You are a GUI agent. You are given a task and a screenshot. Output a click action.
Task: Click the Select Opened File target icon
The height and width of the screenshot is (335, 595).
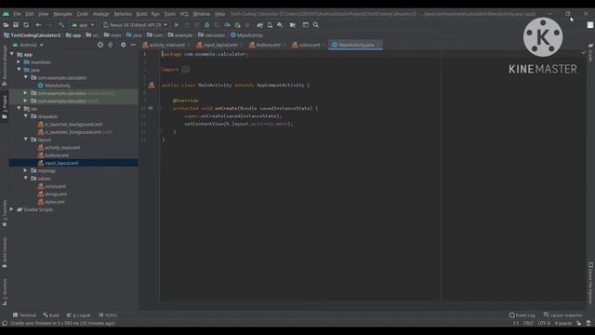[x=100, y=45]
